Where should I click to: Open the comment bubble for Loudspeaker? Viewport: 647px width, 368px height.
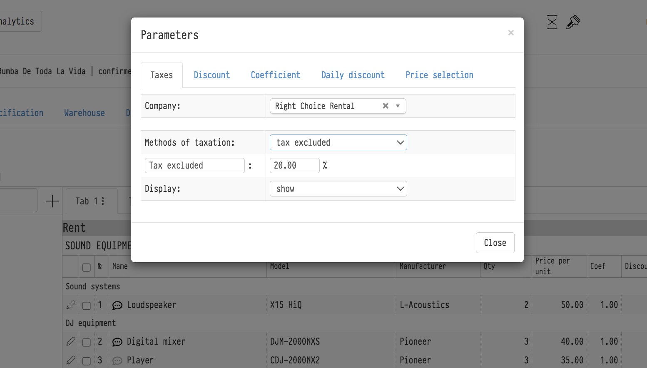coord(117,306)
